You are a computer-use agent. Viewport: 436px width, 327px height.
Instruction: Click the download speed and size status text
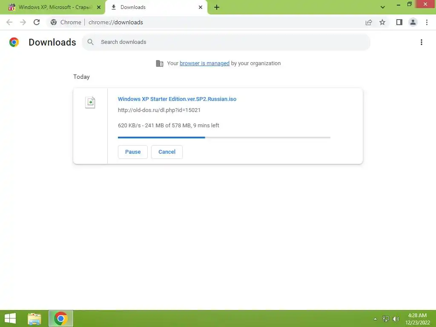coord(169,126)
